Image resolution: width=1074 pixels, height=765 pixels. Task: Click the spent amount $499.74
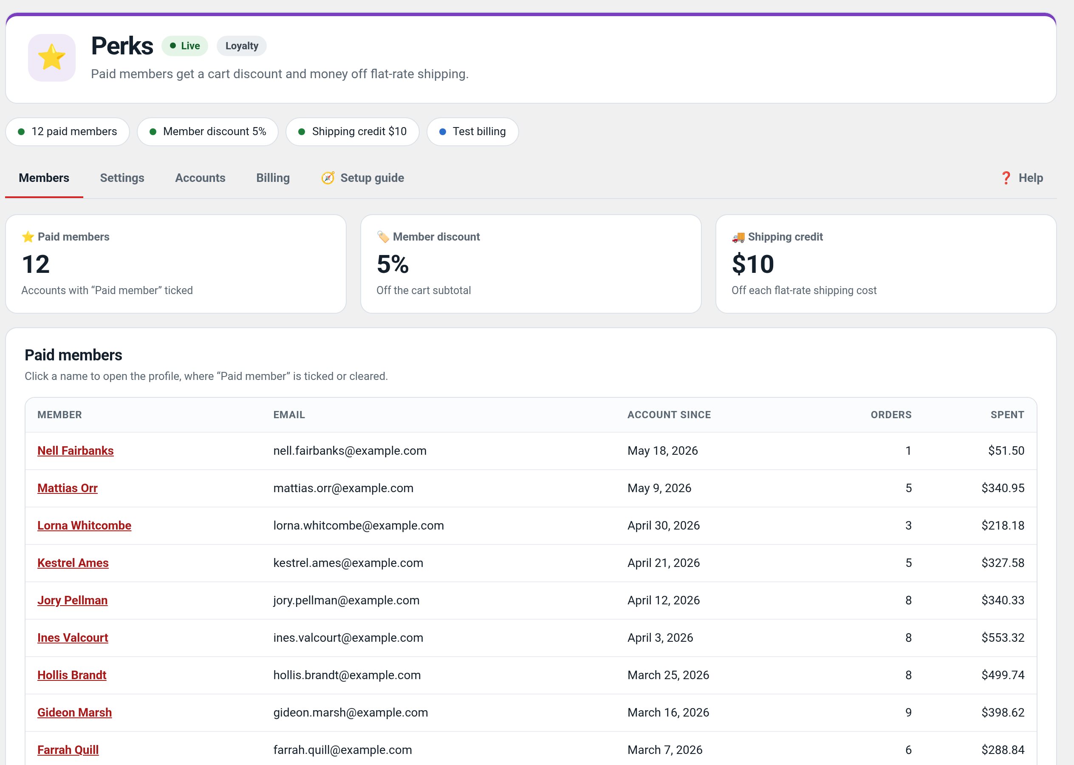click(1003, 675)
